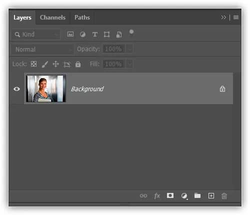
Task: Switch to the Channels tab
Action: (52, 18)
